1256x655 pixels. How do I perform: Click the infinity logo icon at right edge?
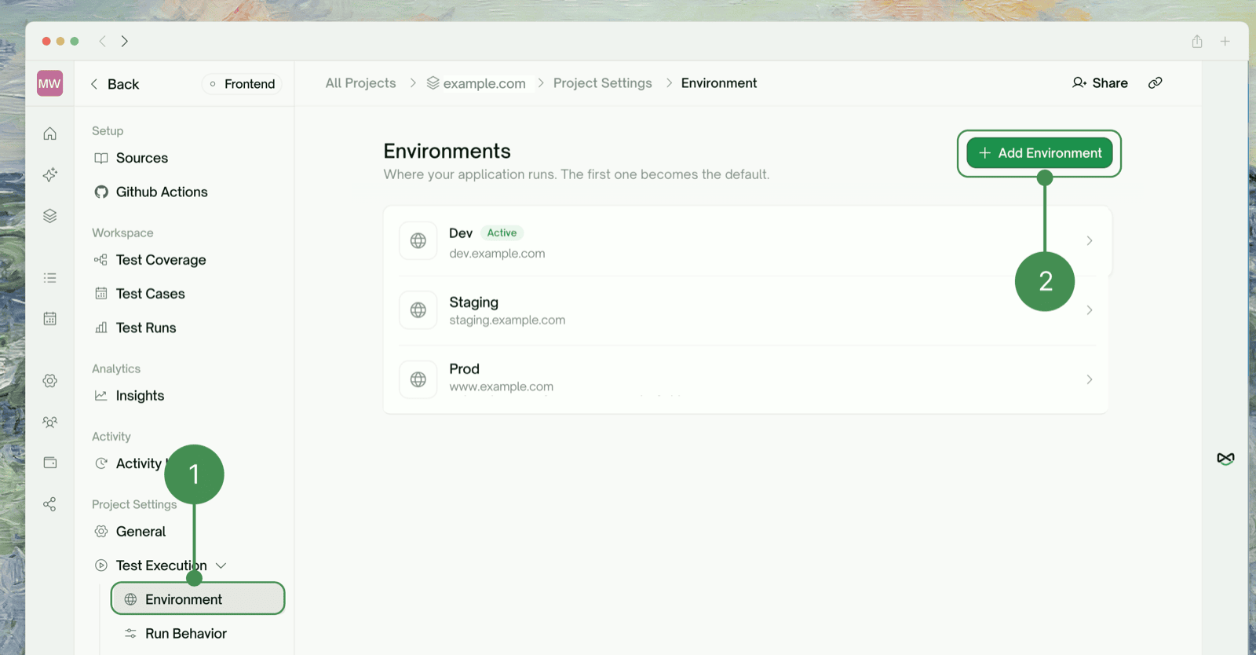pos(1225,459)
